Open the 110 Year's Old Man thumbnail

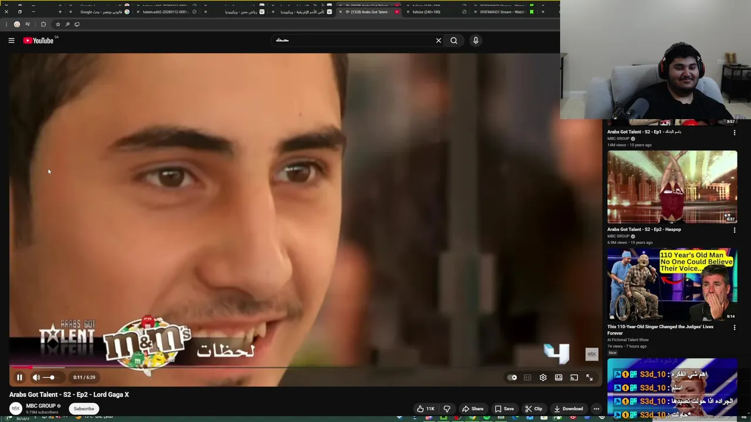[x=672, y=285]
